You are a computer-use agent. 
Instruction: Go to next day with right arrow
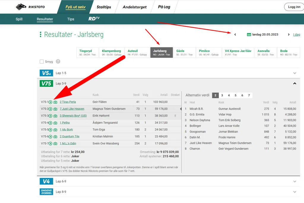(289, 34)
